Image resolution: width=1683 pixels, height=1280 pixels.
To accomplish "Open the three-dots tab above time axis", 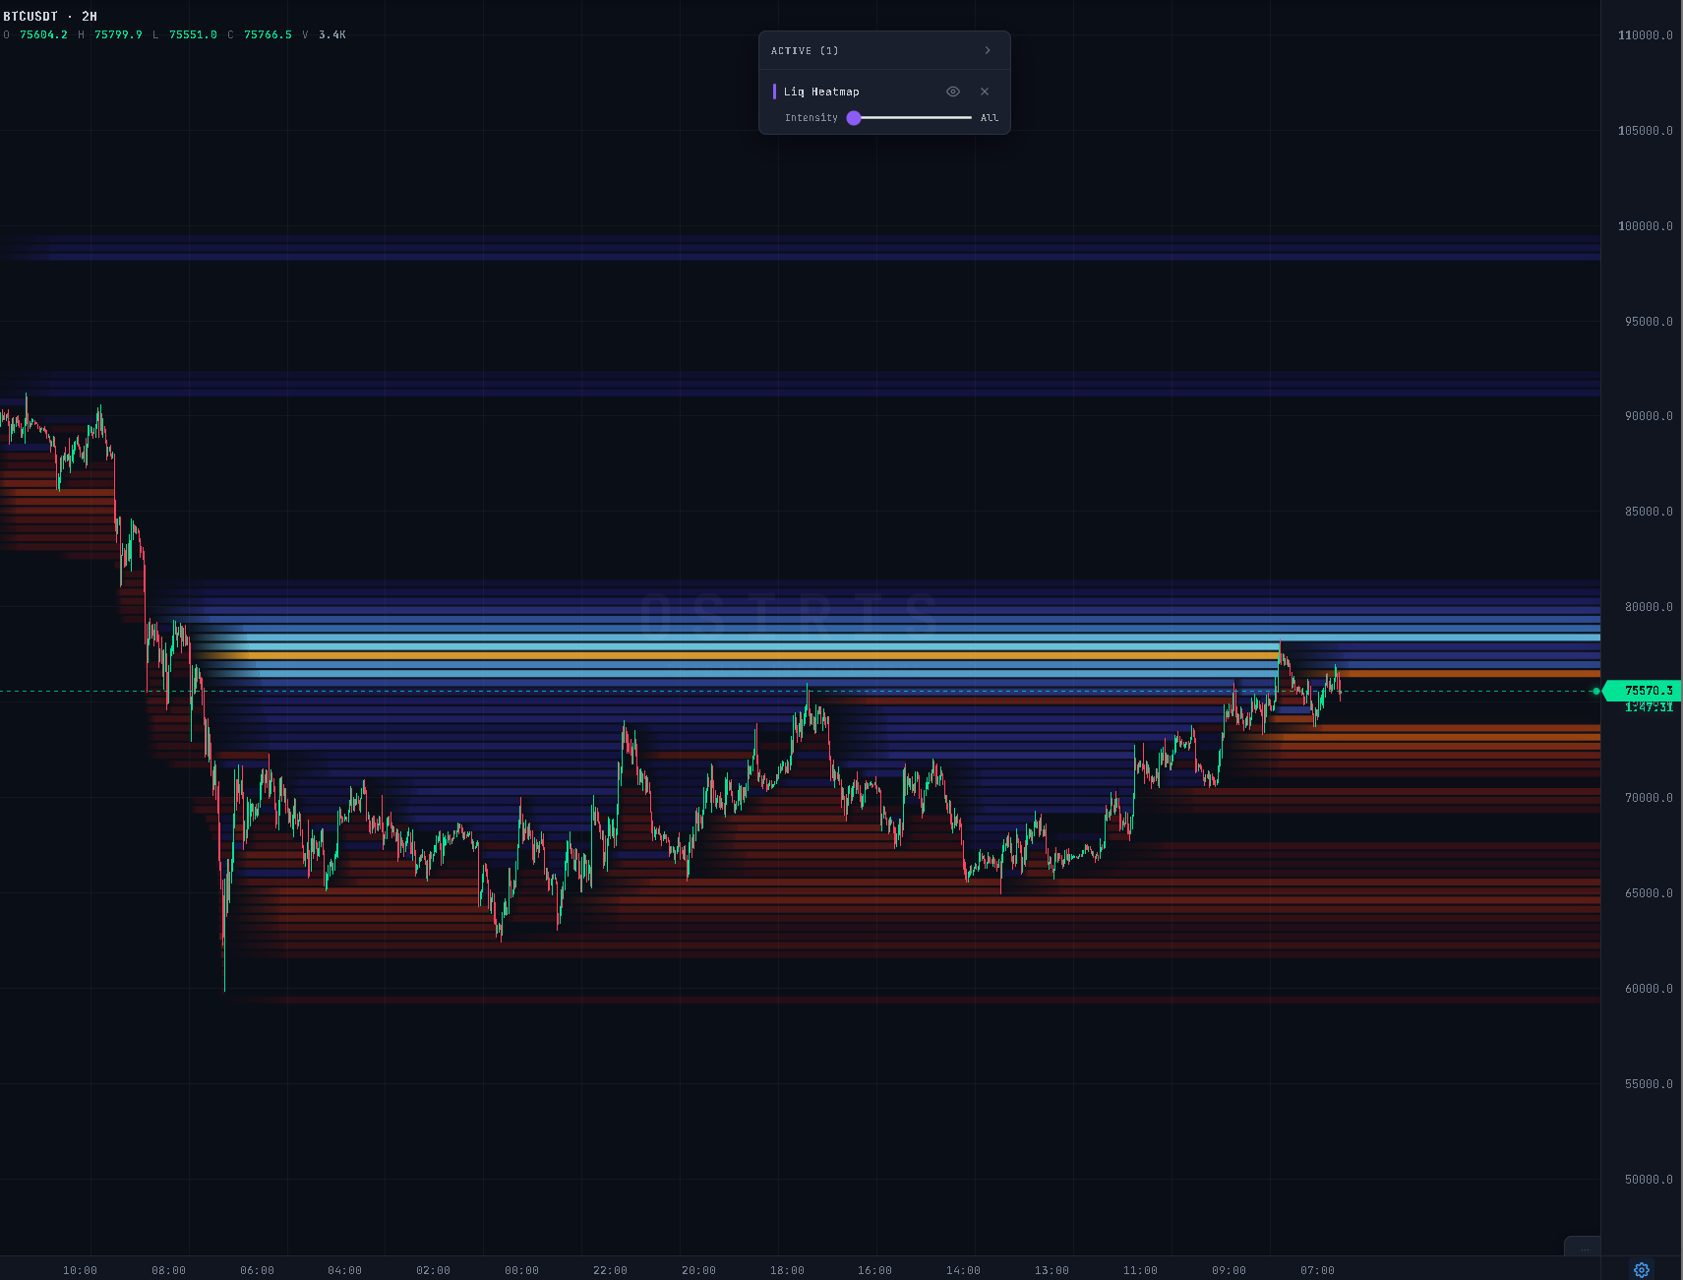I will tap(1583, 1247).
